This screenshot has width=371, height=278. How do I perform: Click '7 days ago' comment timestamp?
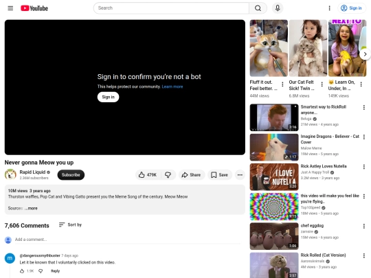(x=70, y=255)
